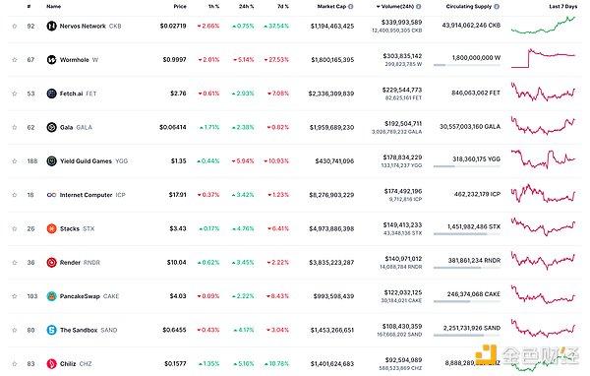This screenshot has height=376, width=590.
Task: Click the Gala coin logo
Action: coord(51,127)
